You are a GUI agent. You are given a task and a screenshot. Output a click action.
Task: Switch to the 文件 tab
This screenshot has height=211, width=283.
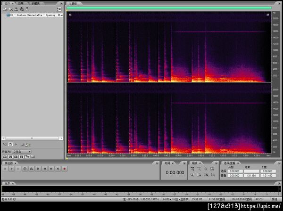coord(8,3)
